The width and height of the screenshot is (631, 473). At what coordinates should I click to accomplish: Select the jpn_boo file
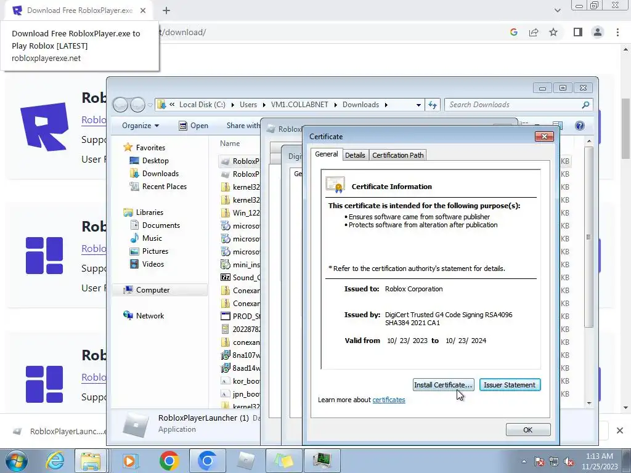(x=240, y=394)
